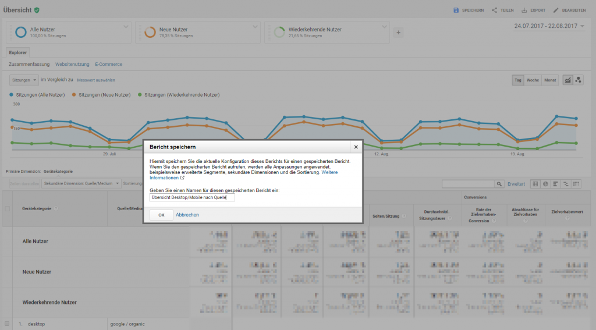
Task: Click the Wiederkehrende Nutzer segment circle icon
Action: (279, 33)
